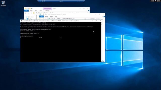Open Home tab in DVD Drive window

point(46,16)
